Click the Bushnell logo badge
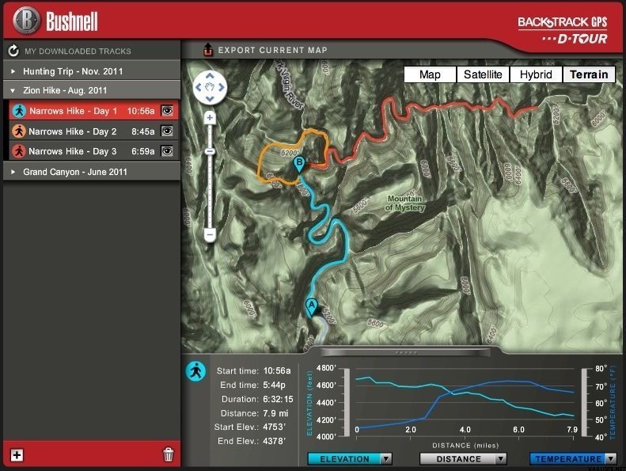The height and width of the screenshot is (471, 626). 26,20
